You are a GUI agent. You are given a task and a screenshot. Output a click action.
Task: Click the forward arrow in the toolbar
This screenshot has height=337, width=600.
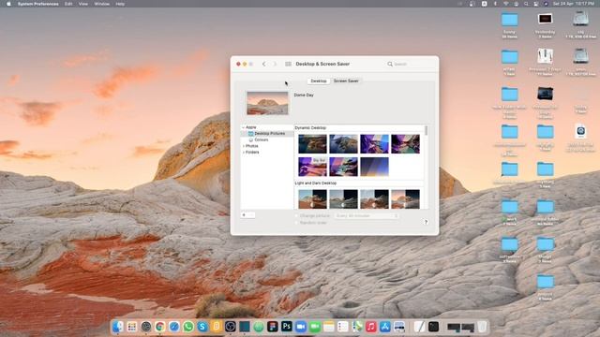(x=275, y=64)
